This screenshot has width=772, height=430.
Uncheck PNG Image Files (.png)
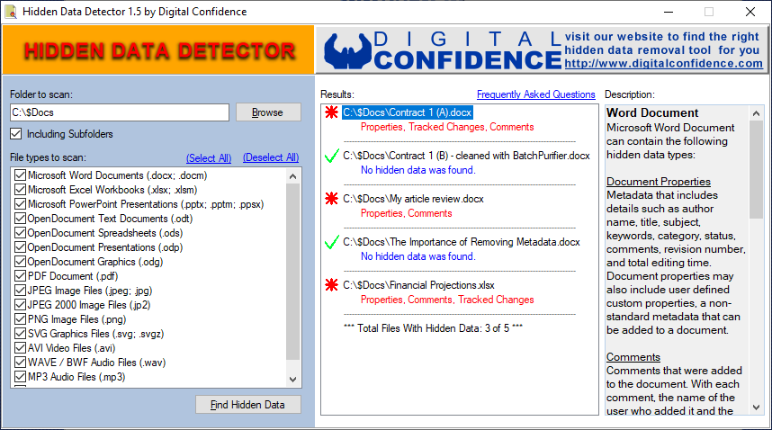[x=20, y=318]
